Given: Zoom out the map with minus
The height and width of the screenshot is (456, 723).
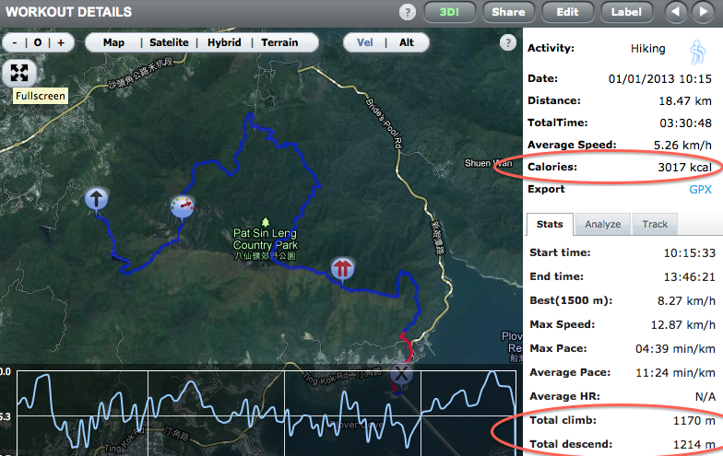Looking at the screenshot, I should [15, 42].
